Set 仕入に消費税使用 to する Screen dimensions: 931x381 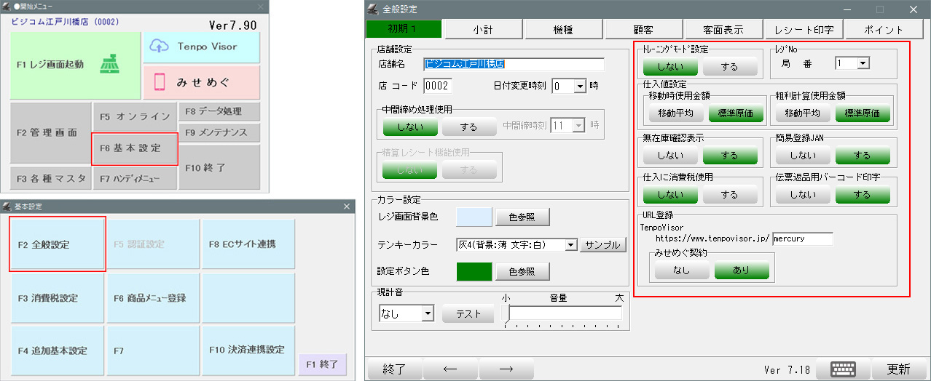pos(730,195)
